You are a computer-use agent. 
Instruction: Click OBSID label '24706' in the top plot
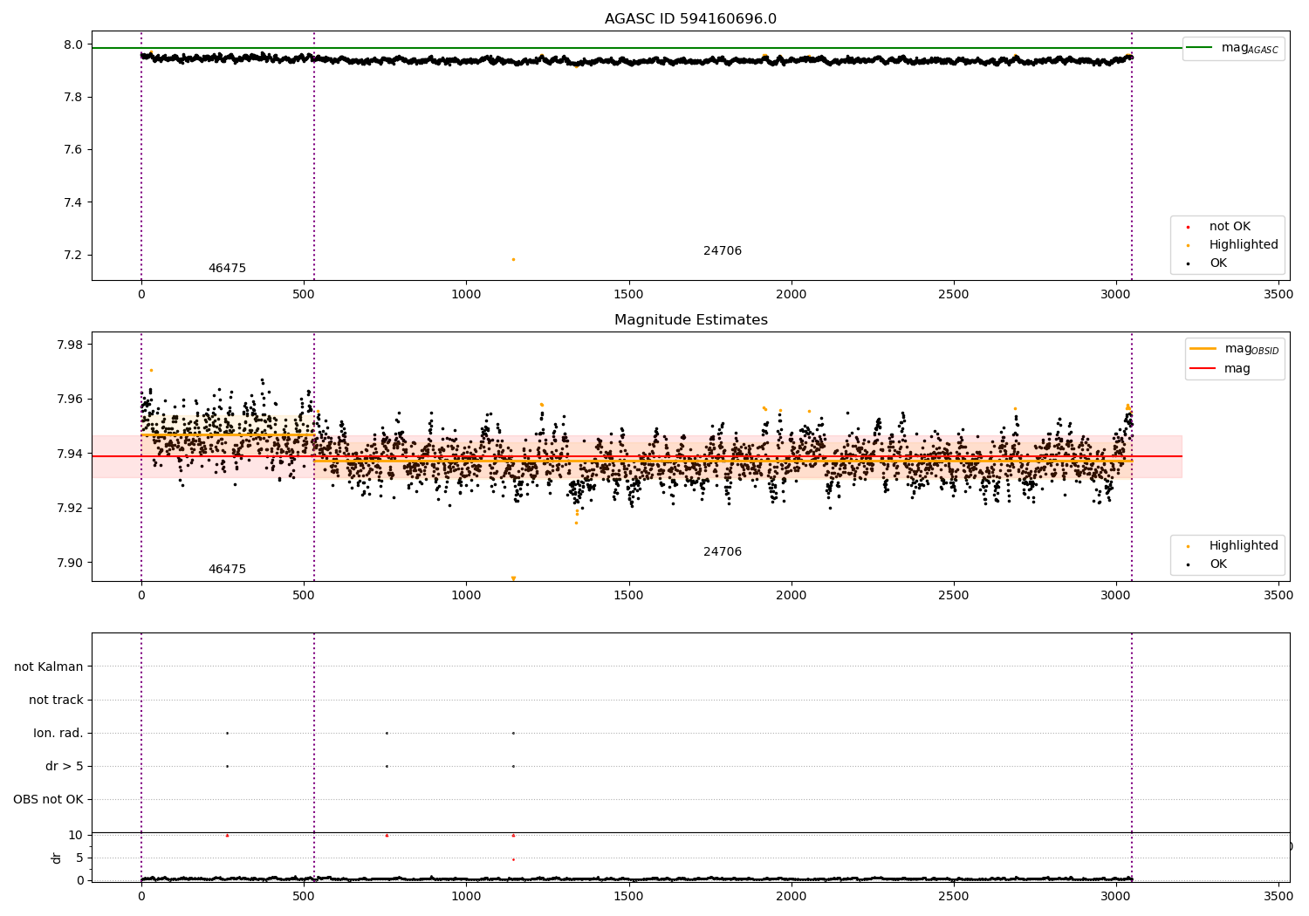(723, 251)
